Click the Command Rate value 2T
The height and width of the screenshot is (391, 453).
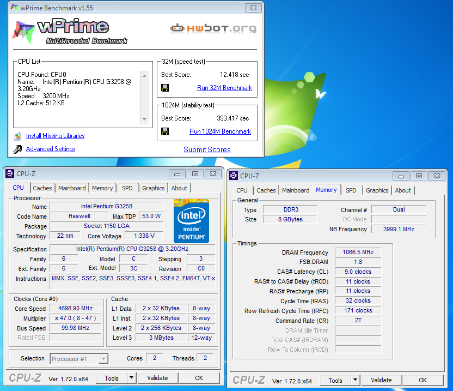pos(358,320)
